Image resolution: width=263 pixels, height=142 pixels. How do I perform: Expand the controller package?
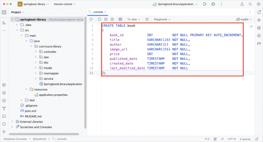tap(35, 52)
